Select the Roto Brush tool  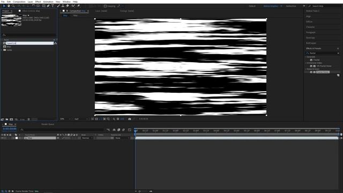coord(73,6)
